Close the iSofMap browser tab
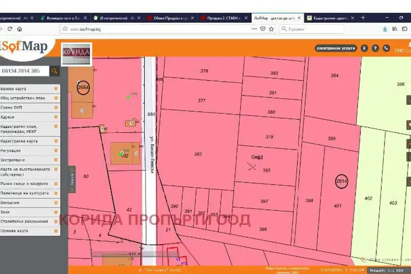This screenshot has width=411, height=274. (x=299, y=18)
